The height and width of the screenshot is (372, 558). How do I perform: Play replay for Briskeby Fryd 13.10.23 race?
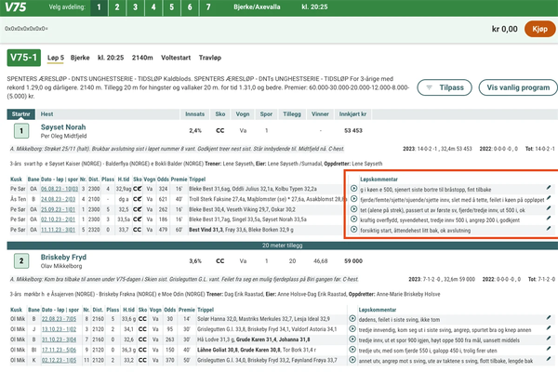pyautogui.click(x=352, y=329)
